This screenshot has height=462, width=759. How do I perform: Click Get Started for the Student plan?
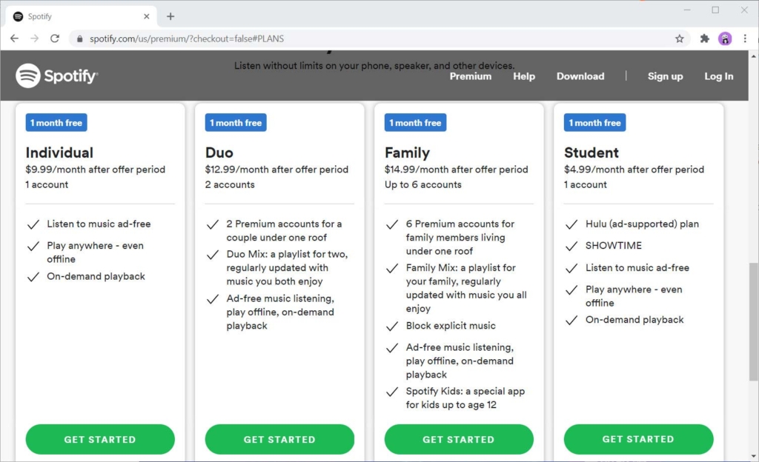[x=638, y=439]
